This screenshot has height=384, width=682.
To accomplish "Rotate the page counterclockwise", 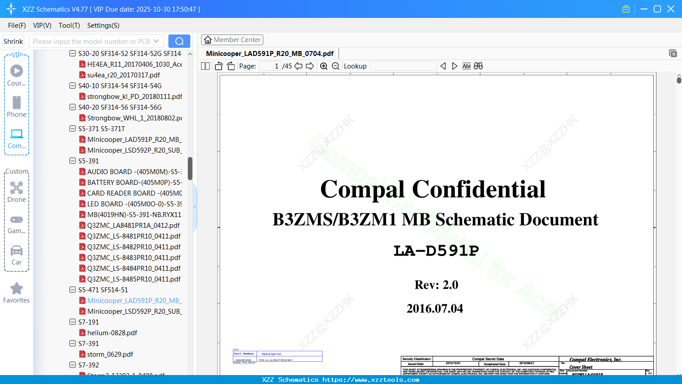I will (x=219, y=66).
